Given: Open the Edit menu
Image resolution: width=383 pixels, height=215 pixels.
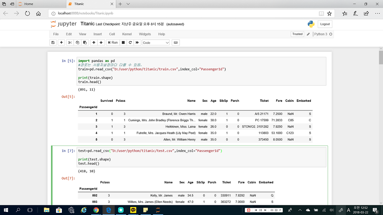Looking at the screenshot, I should pos(69,34).
